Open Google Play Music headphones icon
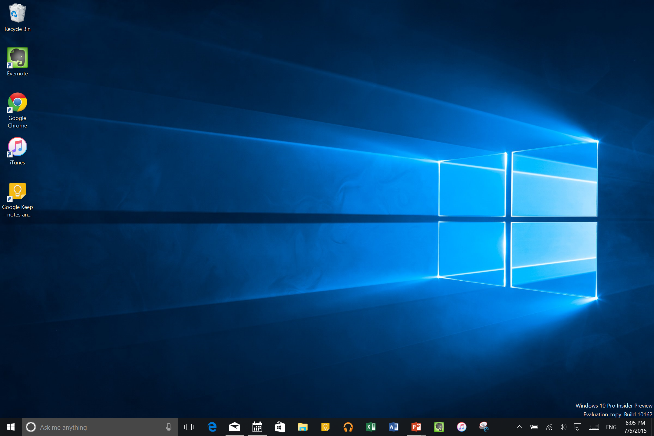This screenshot has height=436, width=654. (x=348, y=427)
